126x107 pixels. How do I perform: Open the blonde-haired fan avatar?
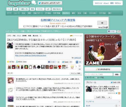[72, 67]
